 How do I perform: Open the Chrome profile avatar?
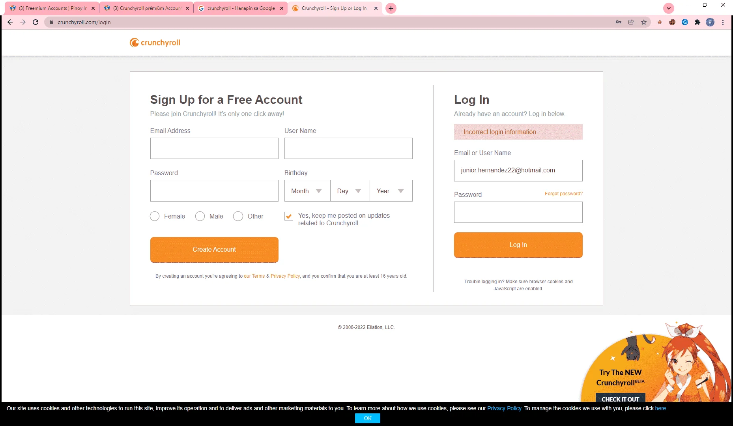point(710,22)
